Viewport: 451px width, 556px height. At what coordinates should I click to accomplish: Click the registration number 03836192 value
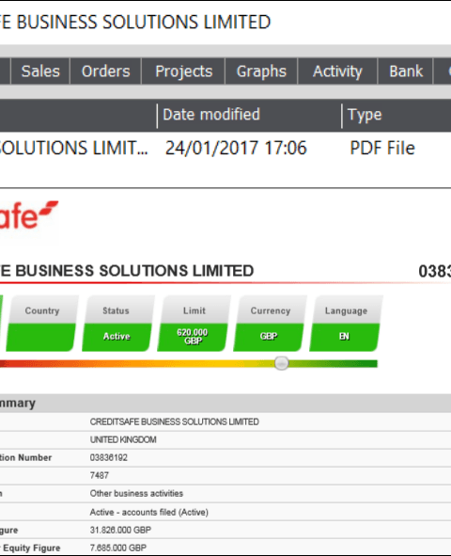click(x=108, y=457)
